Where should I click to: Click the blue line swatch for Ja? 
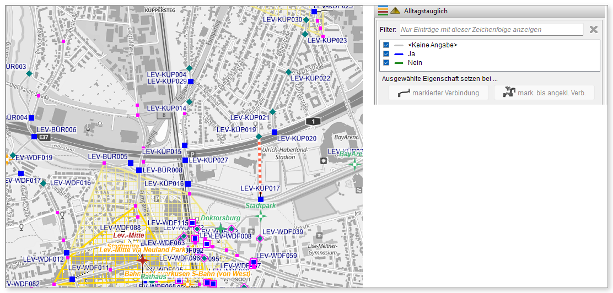click(x=399, y=53)
